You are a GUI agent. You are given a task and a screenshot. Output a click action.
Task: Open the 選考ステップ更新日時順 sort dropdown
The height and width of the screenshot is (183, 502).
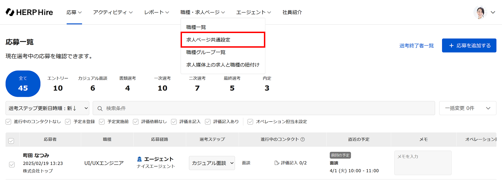(x=47, y=108)
